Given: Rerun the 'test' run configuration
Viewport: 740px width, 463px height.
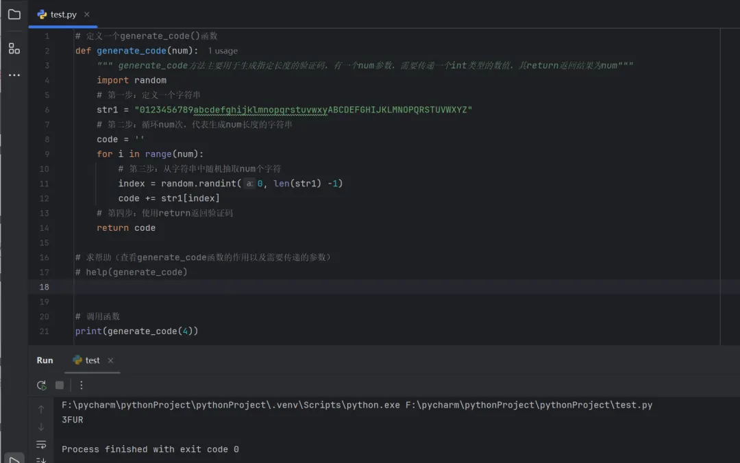Looking at the screenshot, I should click(x=42, y=385).
